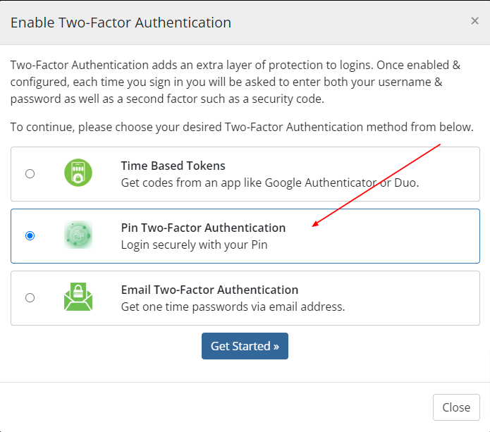This screenshot has height=432, width=490.
Task: Click the Get Started button
Action: tap(245, 346)
